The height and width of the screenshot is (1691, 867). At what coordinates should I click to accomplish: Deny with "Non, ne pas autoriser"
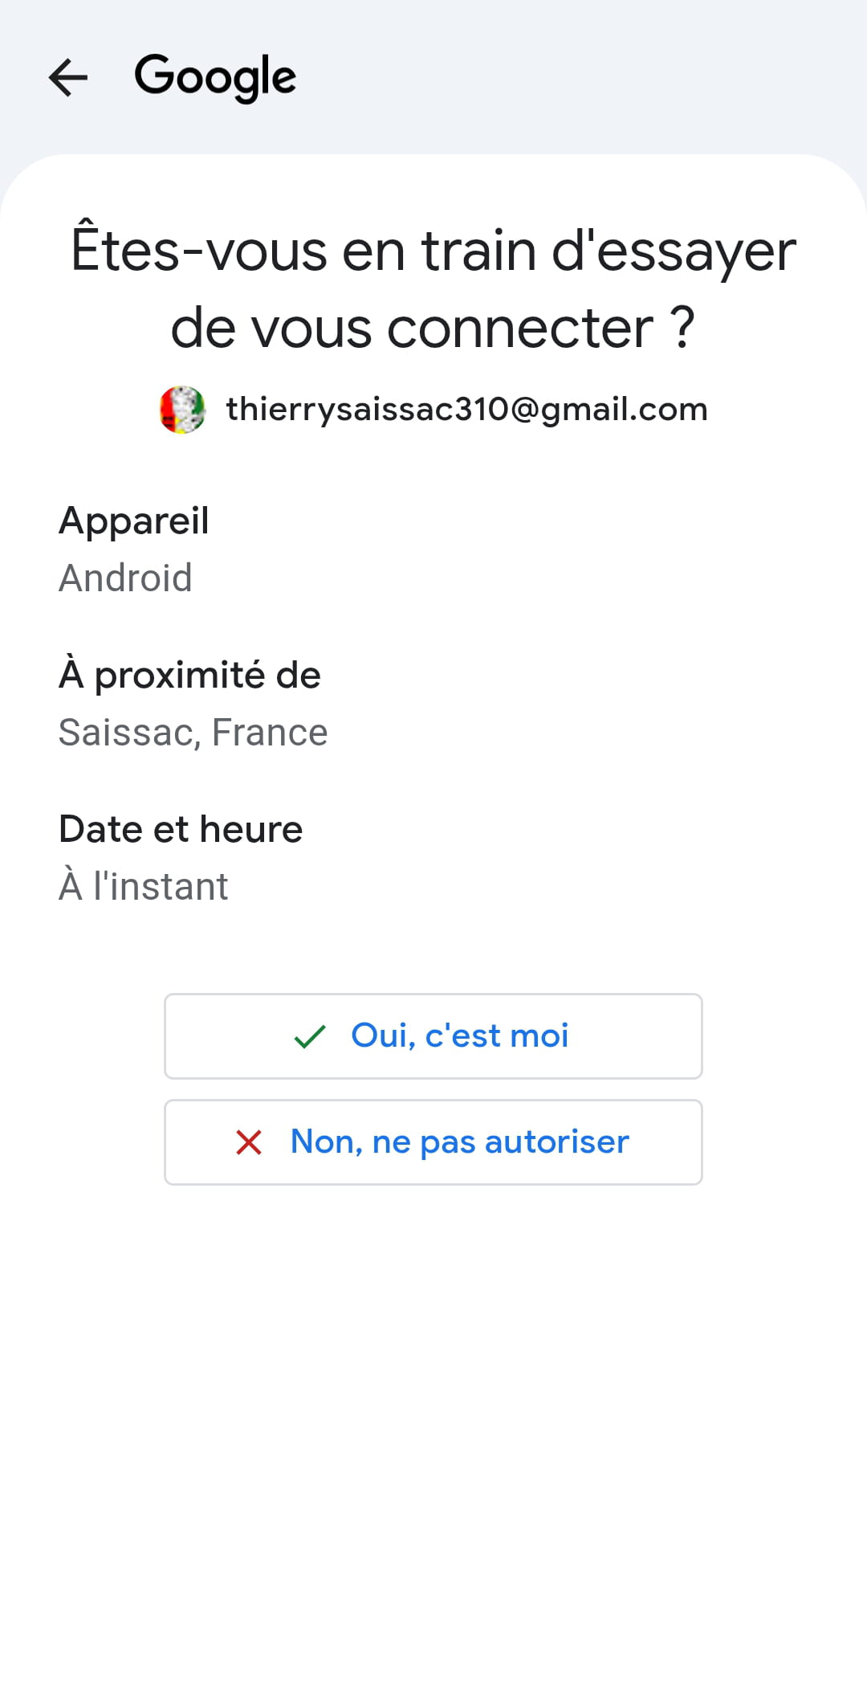(x=433, y=1142)
